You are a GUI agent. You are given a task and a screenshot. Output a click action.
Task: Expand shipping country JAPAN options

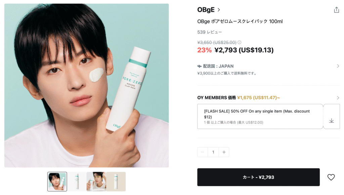(338, 66)
